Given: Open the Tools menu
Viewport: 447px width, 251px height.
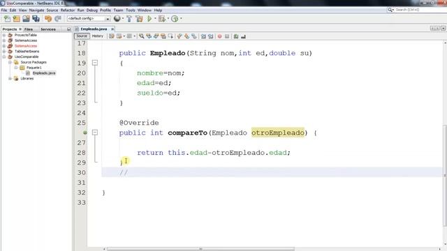Looking at the screenshot, I should tap(131, 10).
